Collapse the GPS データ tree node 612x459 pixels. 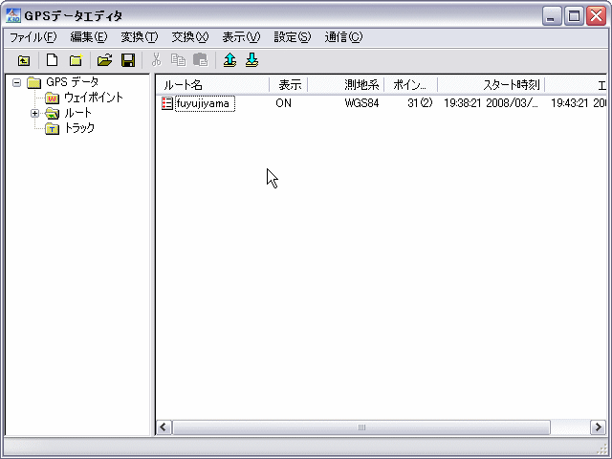coord(16,82)
